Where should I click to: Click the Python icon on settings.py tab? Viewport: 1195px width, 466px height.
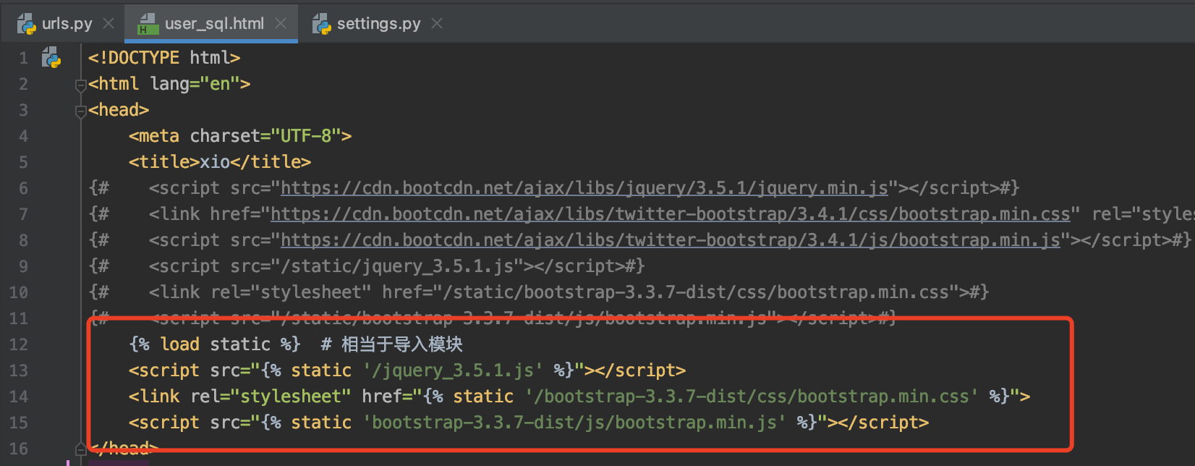click(321, 24)
